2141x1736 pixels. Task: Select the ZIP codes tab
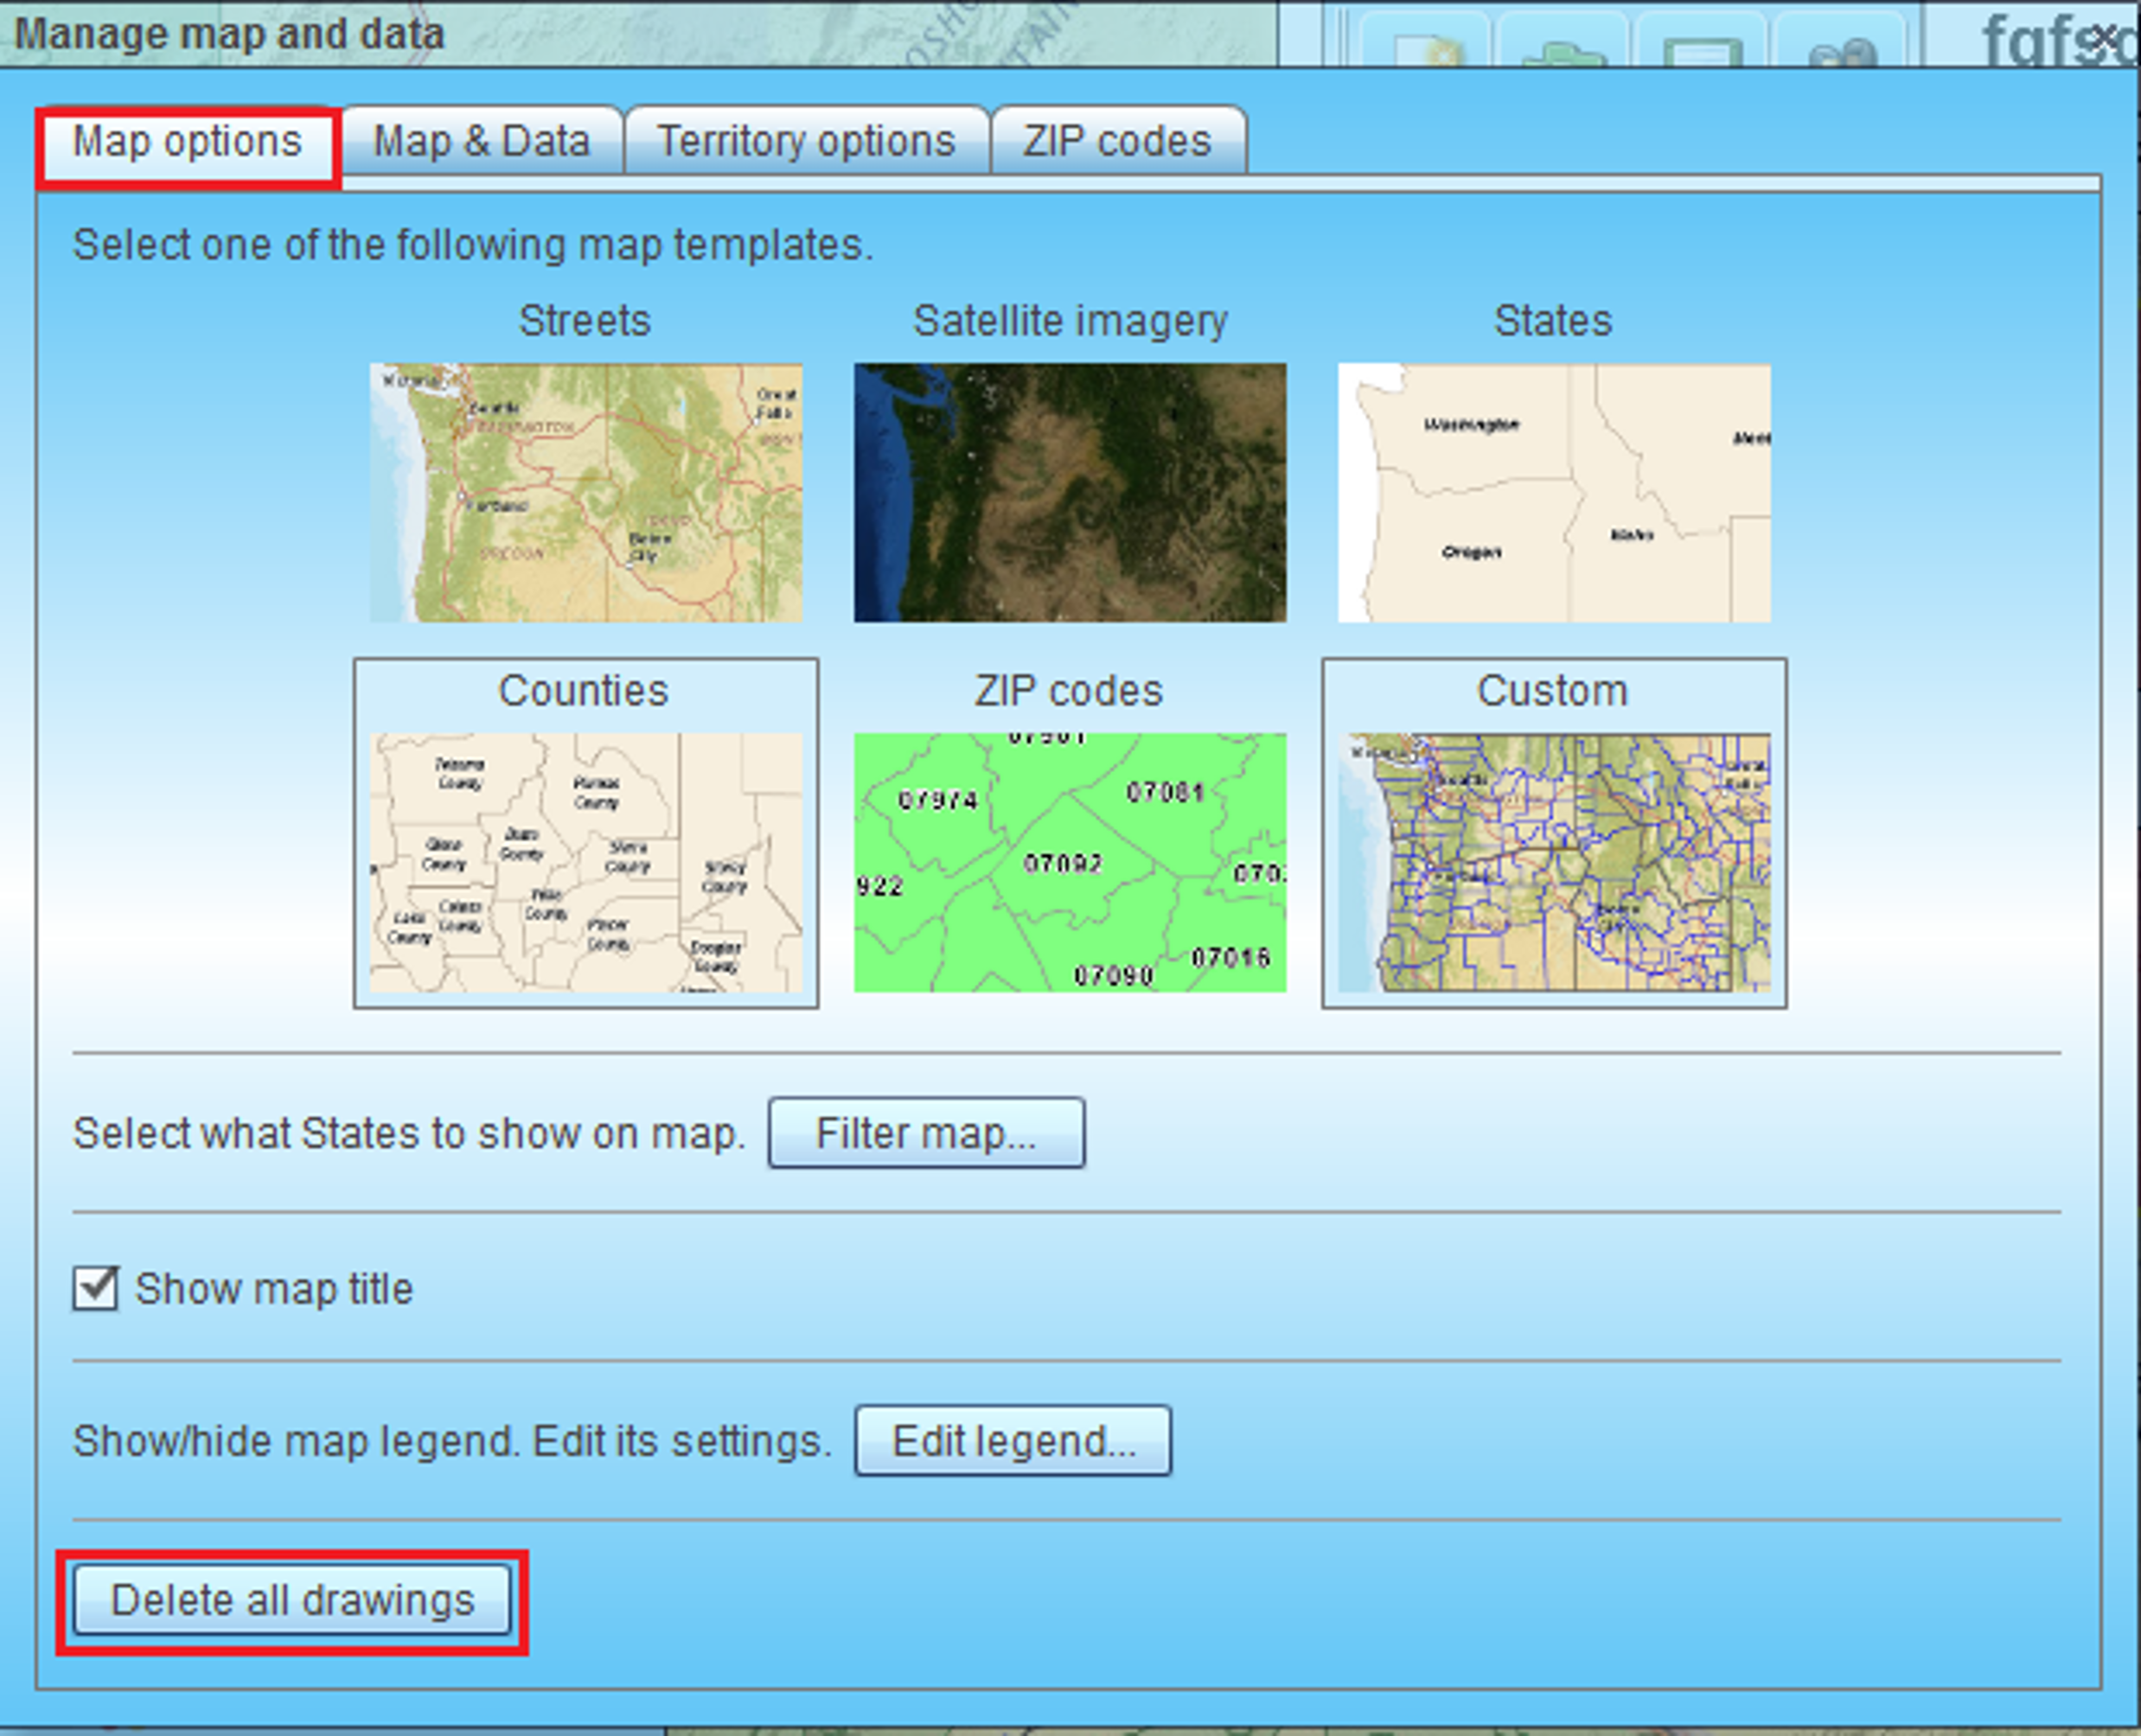click(1118, 141)
